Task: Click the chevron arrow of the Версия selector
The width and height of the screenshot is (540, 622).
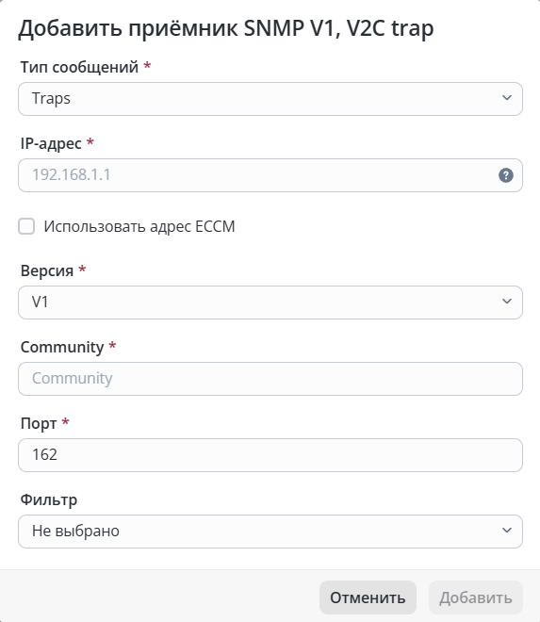Action: (x=507, y=302)
